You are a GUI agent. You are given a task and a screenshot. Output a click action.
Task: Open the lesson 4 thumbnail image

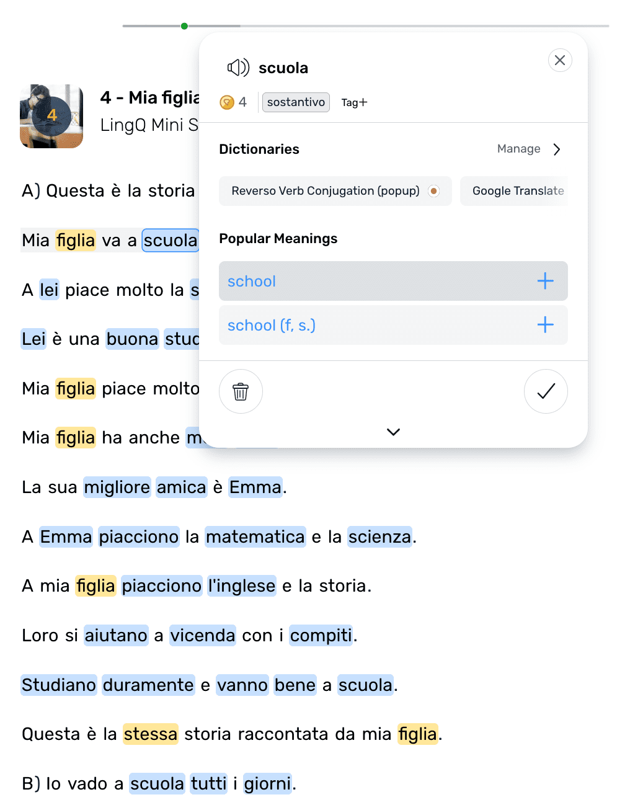(x=51, y=116)
